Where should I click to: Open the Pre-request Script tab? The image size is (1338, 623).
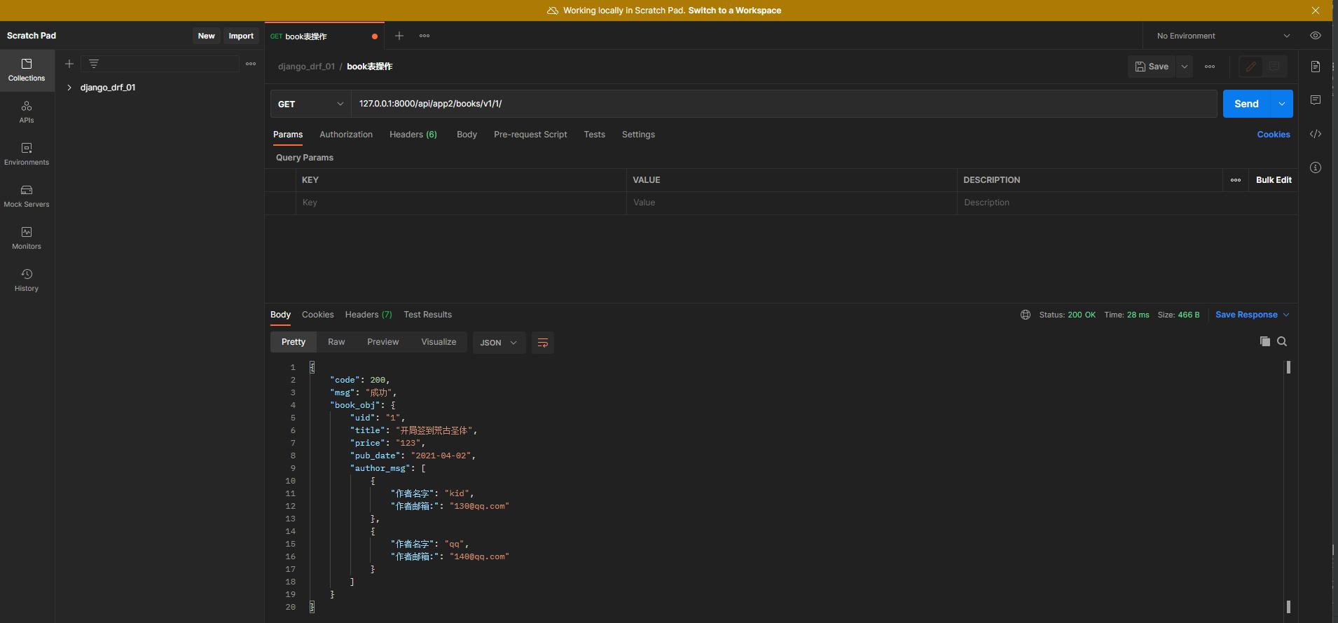coord(530,135)
